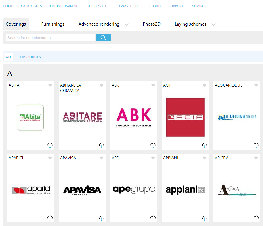Mark AR.CE.A. as favourite
Viewport: 263px width, 226px height.
256,158
